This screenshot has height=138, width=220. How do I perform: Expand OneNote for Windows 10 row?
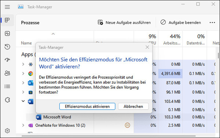click(23, 125)
